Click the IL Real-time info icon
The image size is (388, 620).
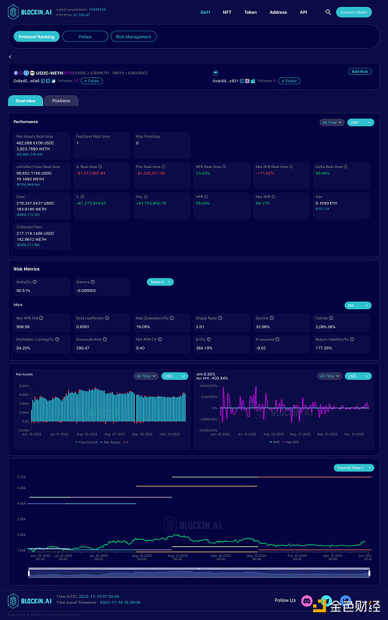pyautogui.click(x=100, y=167)
